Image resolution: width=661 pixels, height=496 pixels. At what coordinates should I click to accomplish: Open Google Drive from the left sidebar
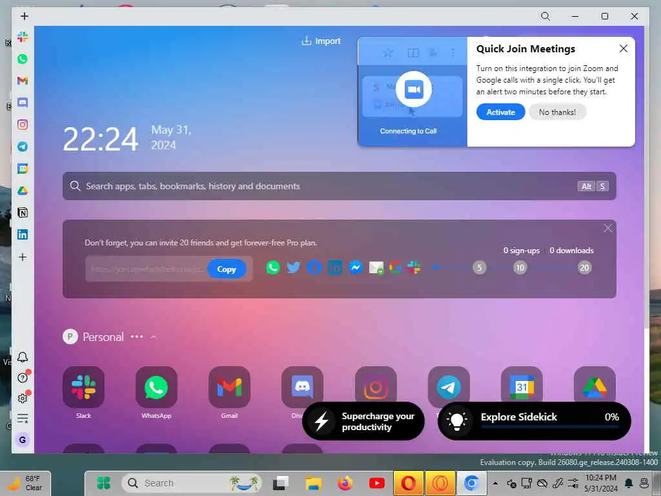pos(23,191)
